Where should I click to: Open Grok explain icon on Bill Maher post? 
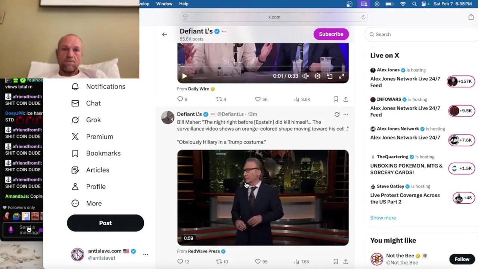tap(337, 114)
